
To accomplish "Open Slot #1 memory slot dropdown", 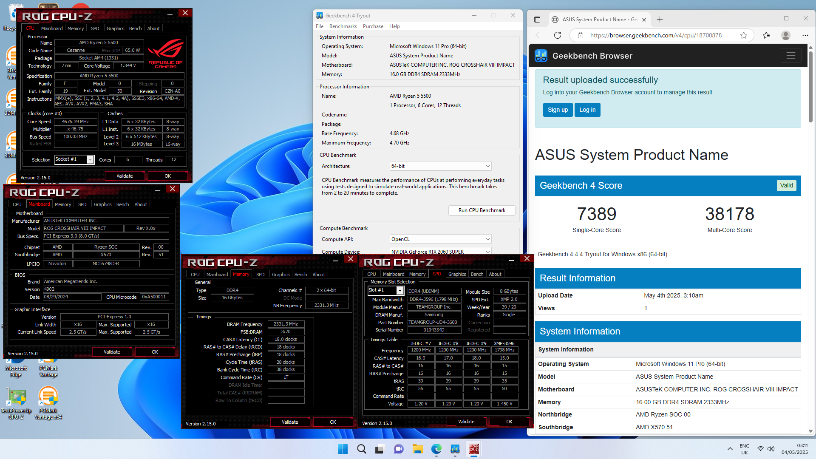I will coord(399,290).
